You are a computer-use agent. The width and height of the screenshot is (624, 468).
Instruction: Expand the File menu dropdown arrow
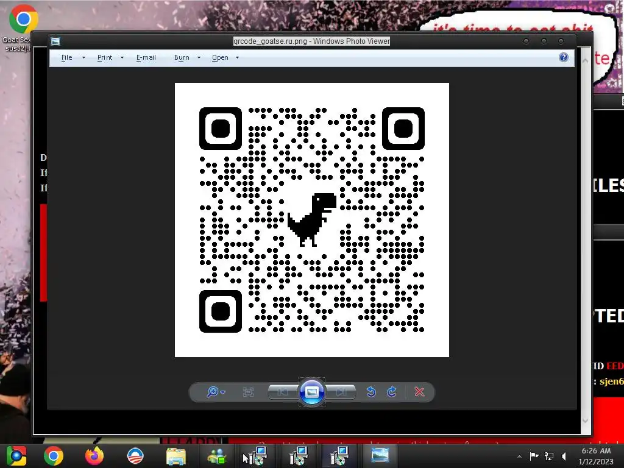click(83, 58)
